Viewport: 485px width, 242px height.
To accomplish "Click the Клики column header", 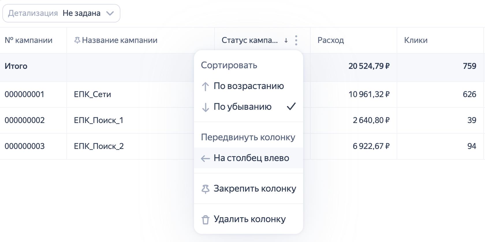I will click(416, 40).
